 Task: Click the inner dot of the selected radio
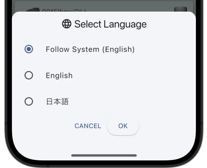29,49
